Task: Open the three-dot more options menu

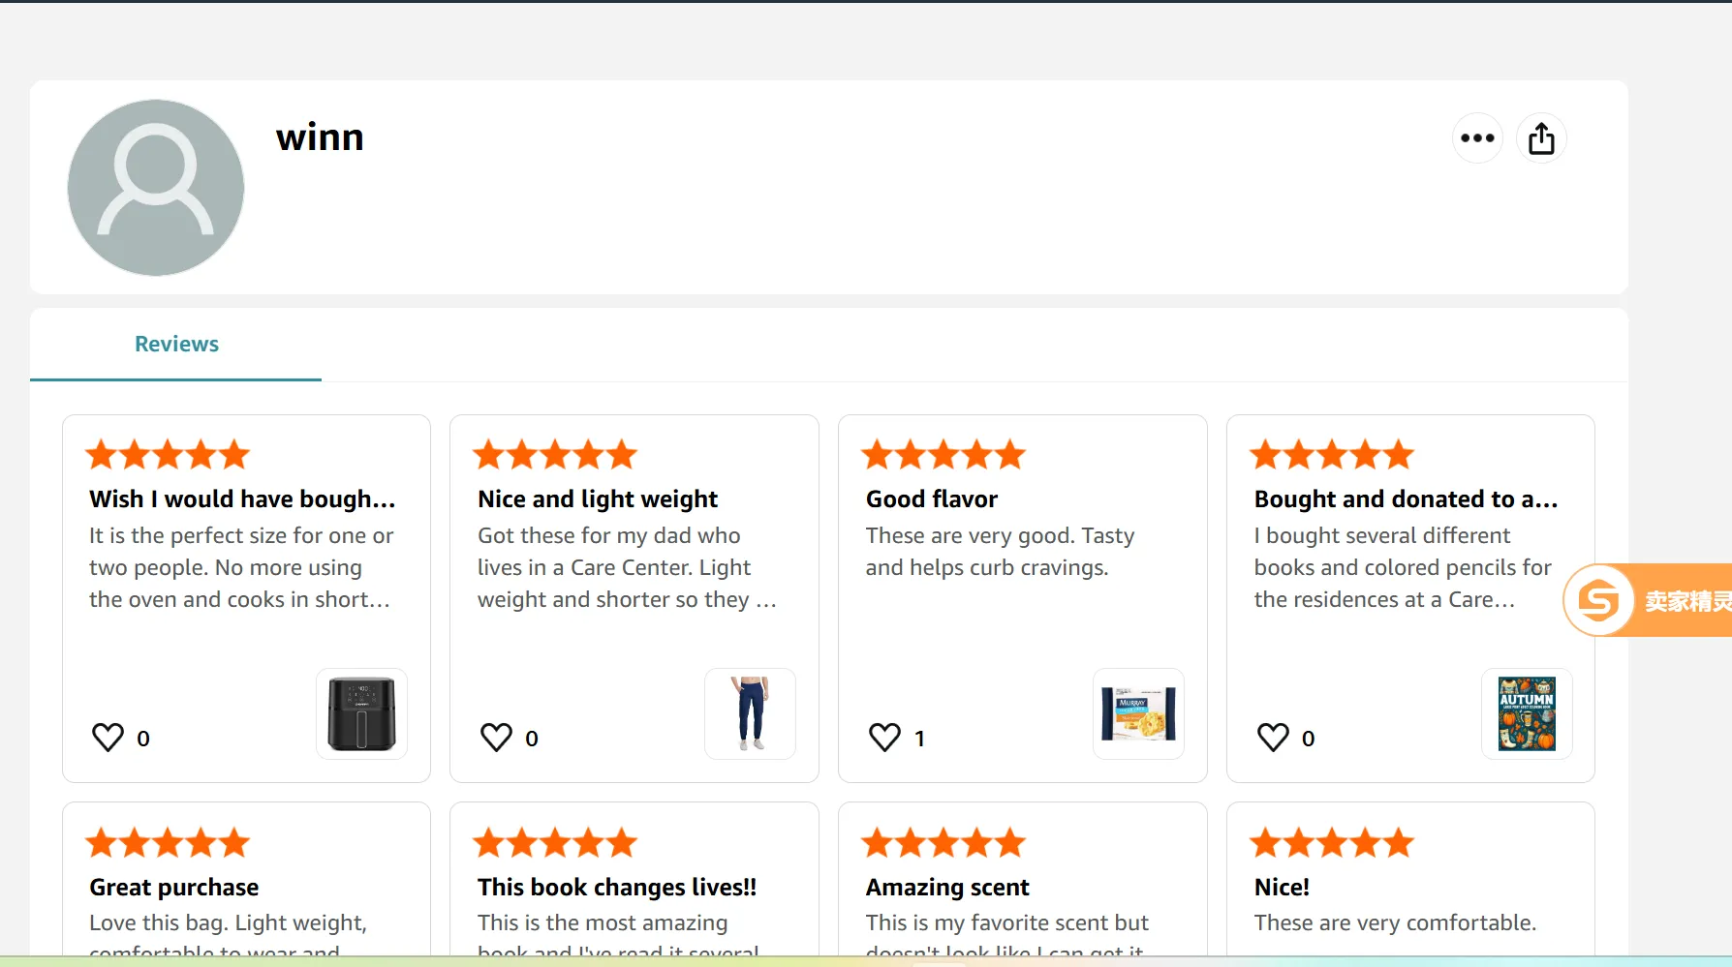Action: pos(1477,138)
